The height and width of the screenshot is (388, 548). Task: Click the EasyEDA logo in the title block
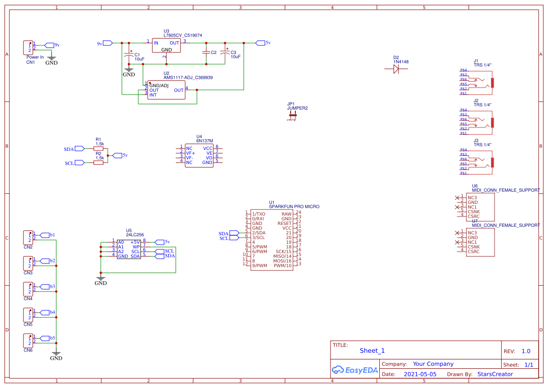354,370
